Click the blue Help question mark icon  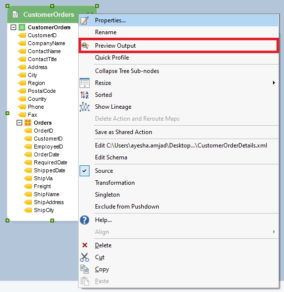tap(85, 220)
